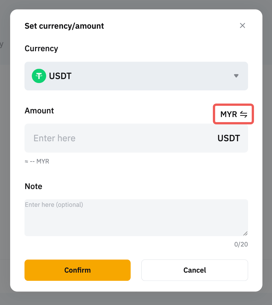
Task: Open the USDT currency selector
Action: tap(60, 76)
